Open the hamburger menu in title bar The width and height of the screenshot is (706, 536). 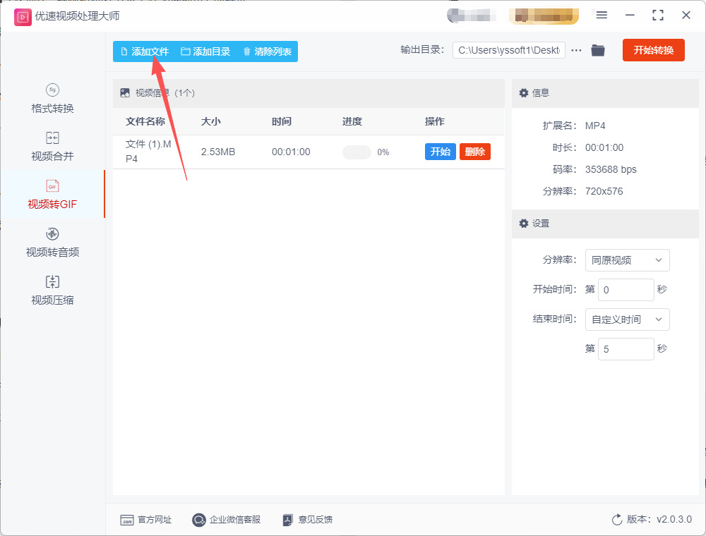pos(602,16)
